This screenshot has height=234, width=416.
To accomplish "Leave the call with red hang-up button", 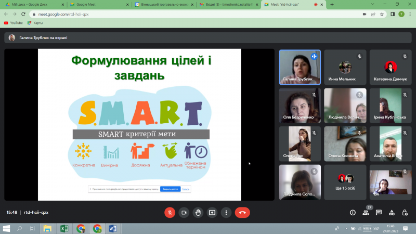I will [242, 213].
